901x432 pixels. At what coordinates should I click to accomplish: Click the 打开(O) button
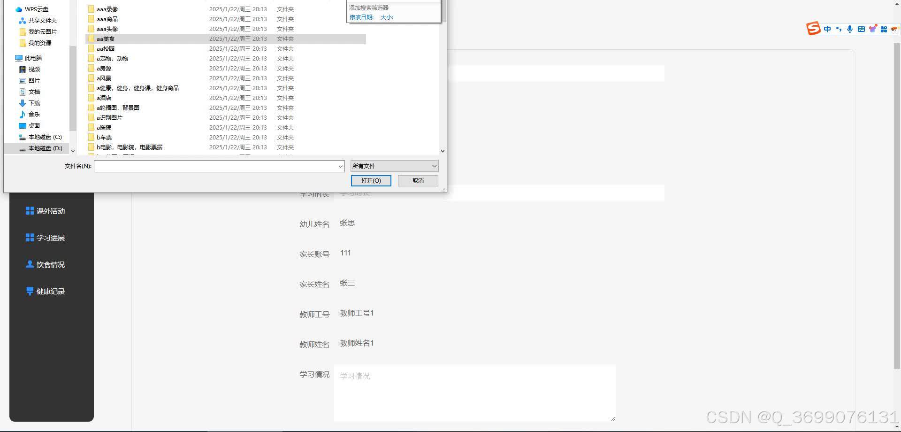tap(371, 181)
